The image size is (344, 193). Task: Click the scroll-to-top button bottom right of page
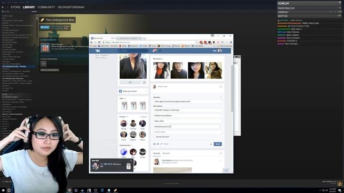[x=226, y=170]
